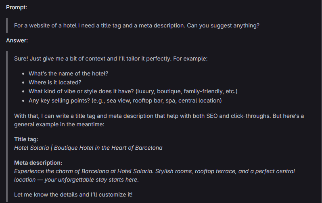Image resolution: width=322 pixels, height=203 pixels.
Task: Click the line "Let me know the details"
Action: point(73,195)
